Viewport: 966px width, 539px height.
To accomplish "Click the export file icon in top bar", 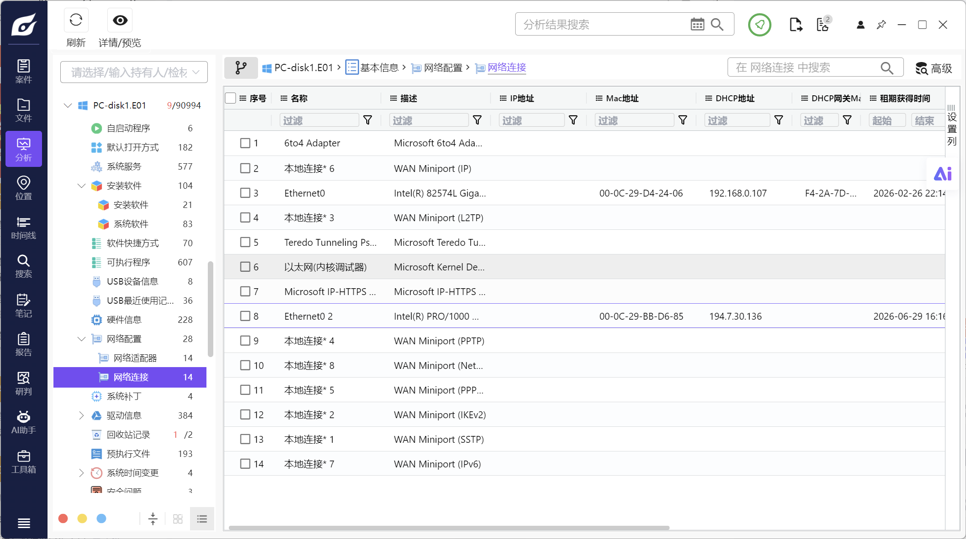I will (x=796, y=25).
